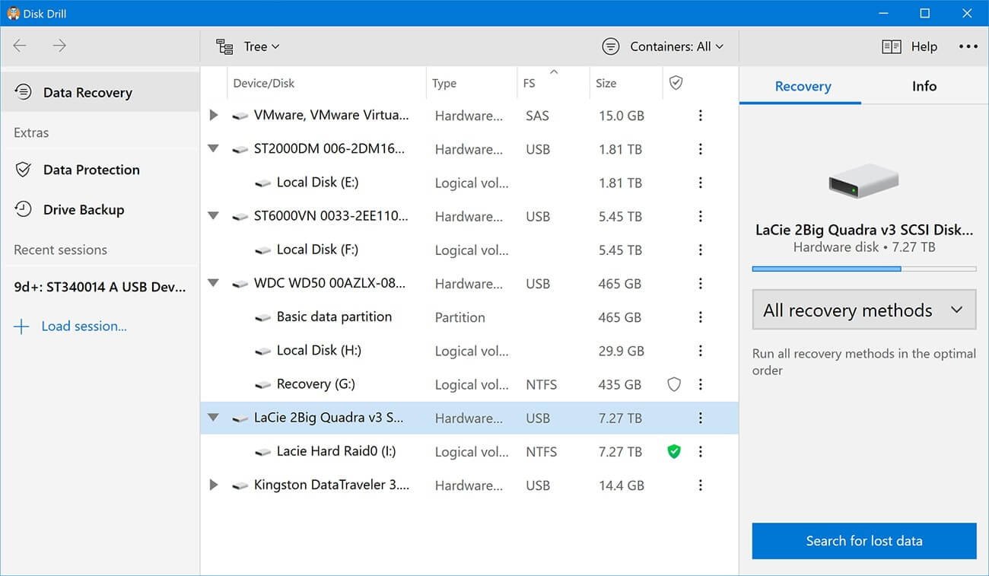This screenshot has height=576, width=989.
Task: Click the 14.4 GB size value
Action: 621,485
